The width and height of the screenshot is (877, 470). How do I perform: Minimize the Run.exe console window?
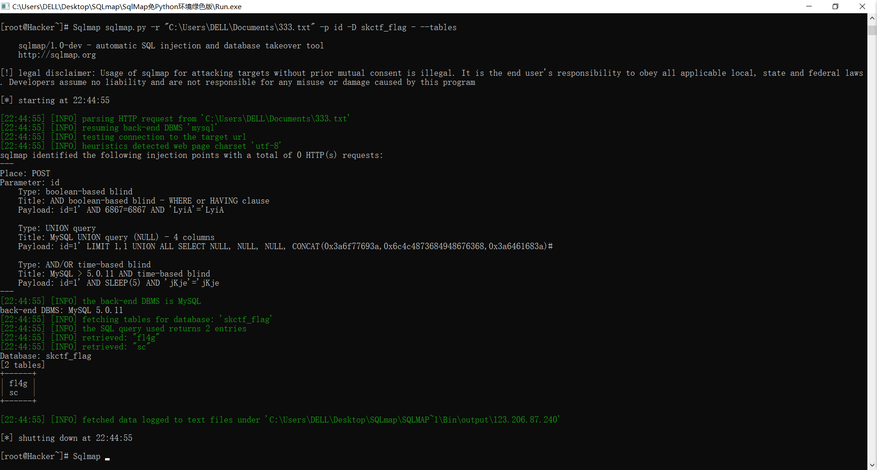point(809,6)
